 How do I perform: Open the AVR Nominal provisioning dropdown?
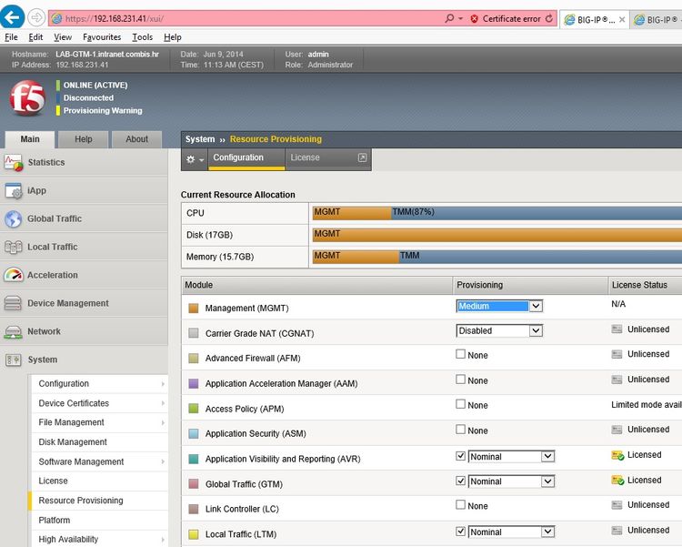point(511,456)
